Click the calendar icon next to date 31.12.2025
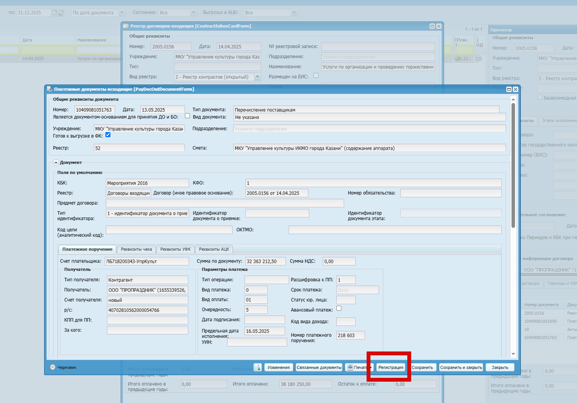Viewport: 577px width, 403px height. [x=55, y=13]
